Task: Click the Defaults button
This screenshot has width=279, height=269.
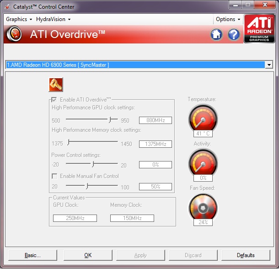Action: [246, 255]
